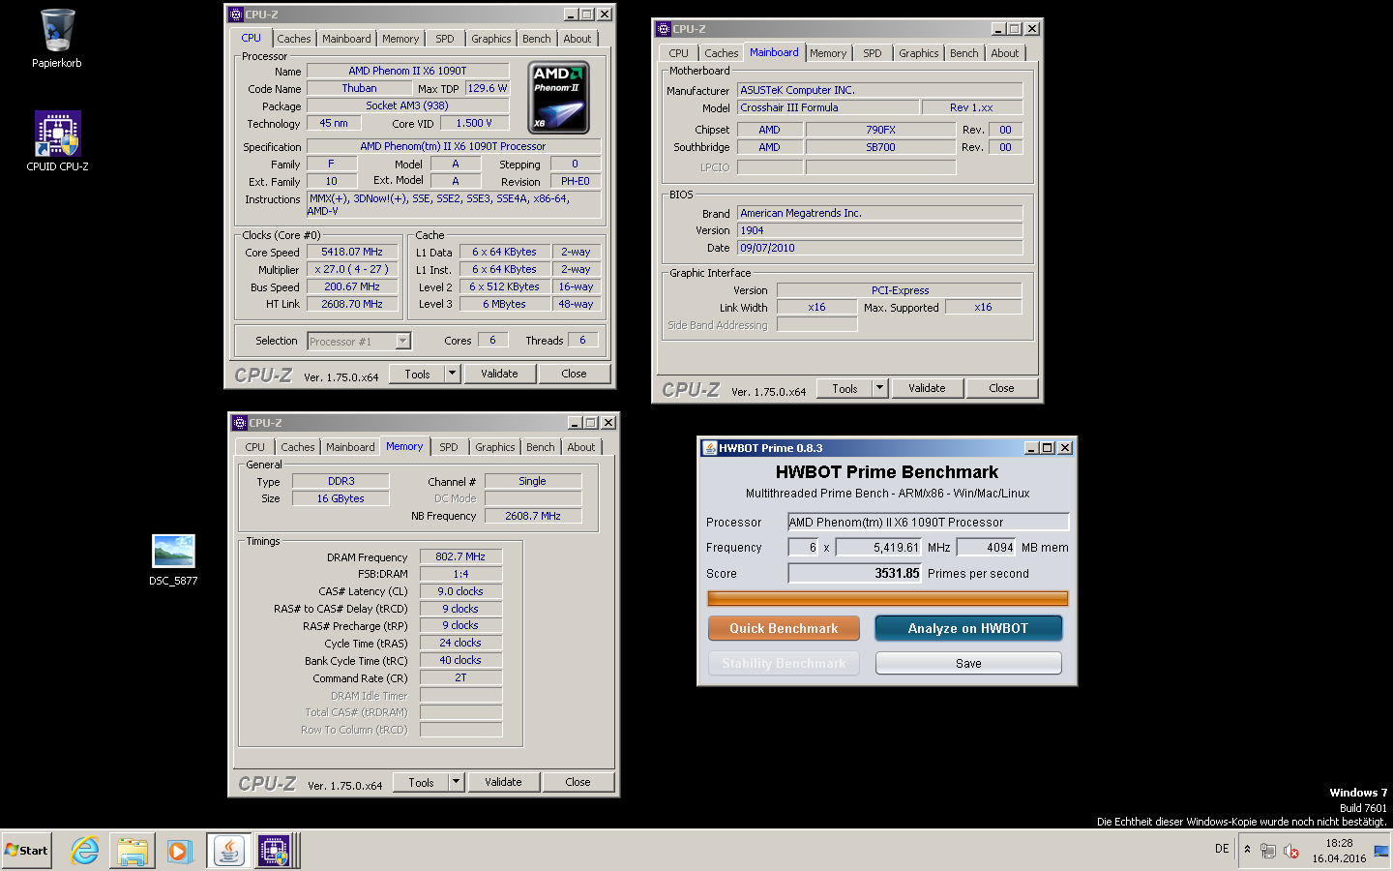The width and height of the screenshot is (1393, 871).
Task: Show hidden system tray icons arrow
Action: (1248, 850)
